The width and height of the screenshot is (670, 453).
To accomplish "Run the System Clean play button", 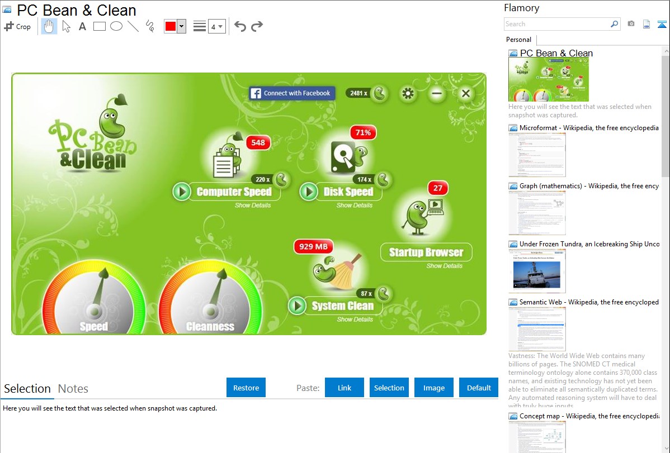I will click(x=297, y=306).
